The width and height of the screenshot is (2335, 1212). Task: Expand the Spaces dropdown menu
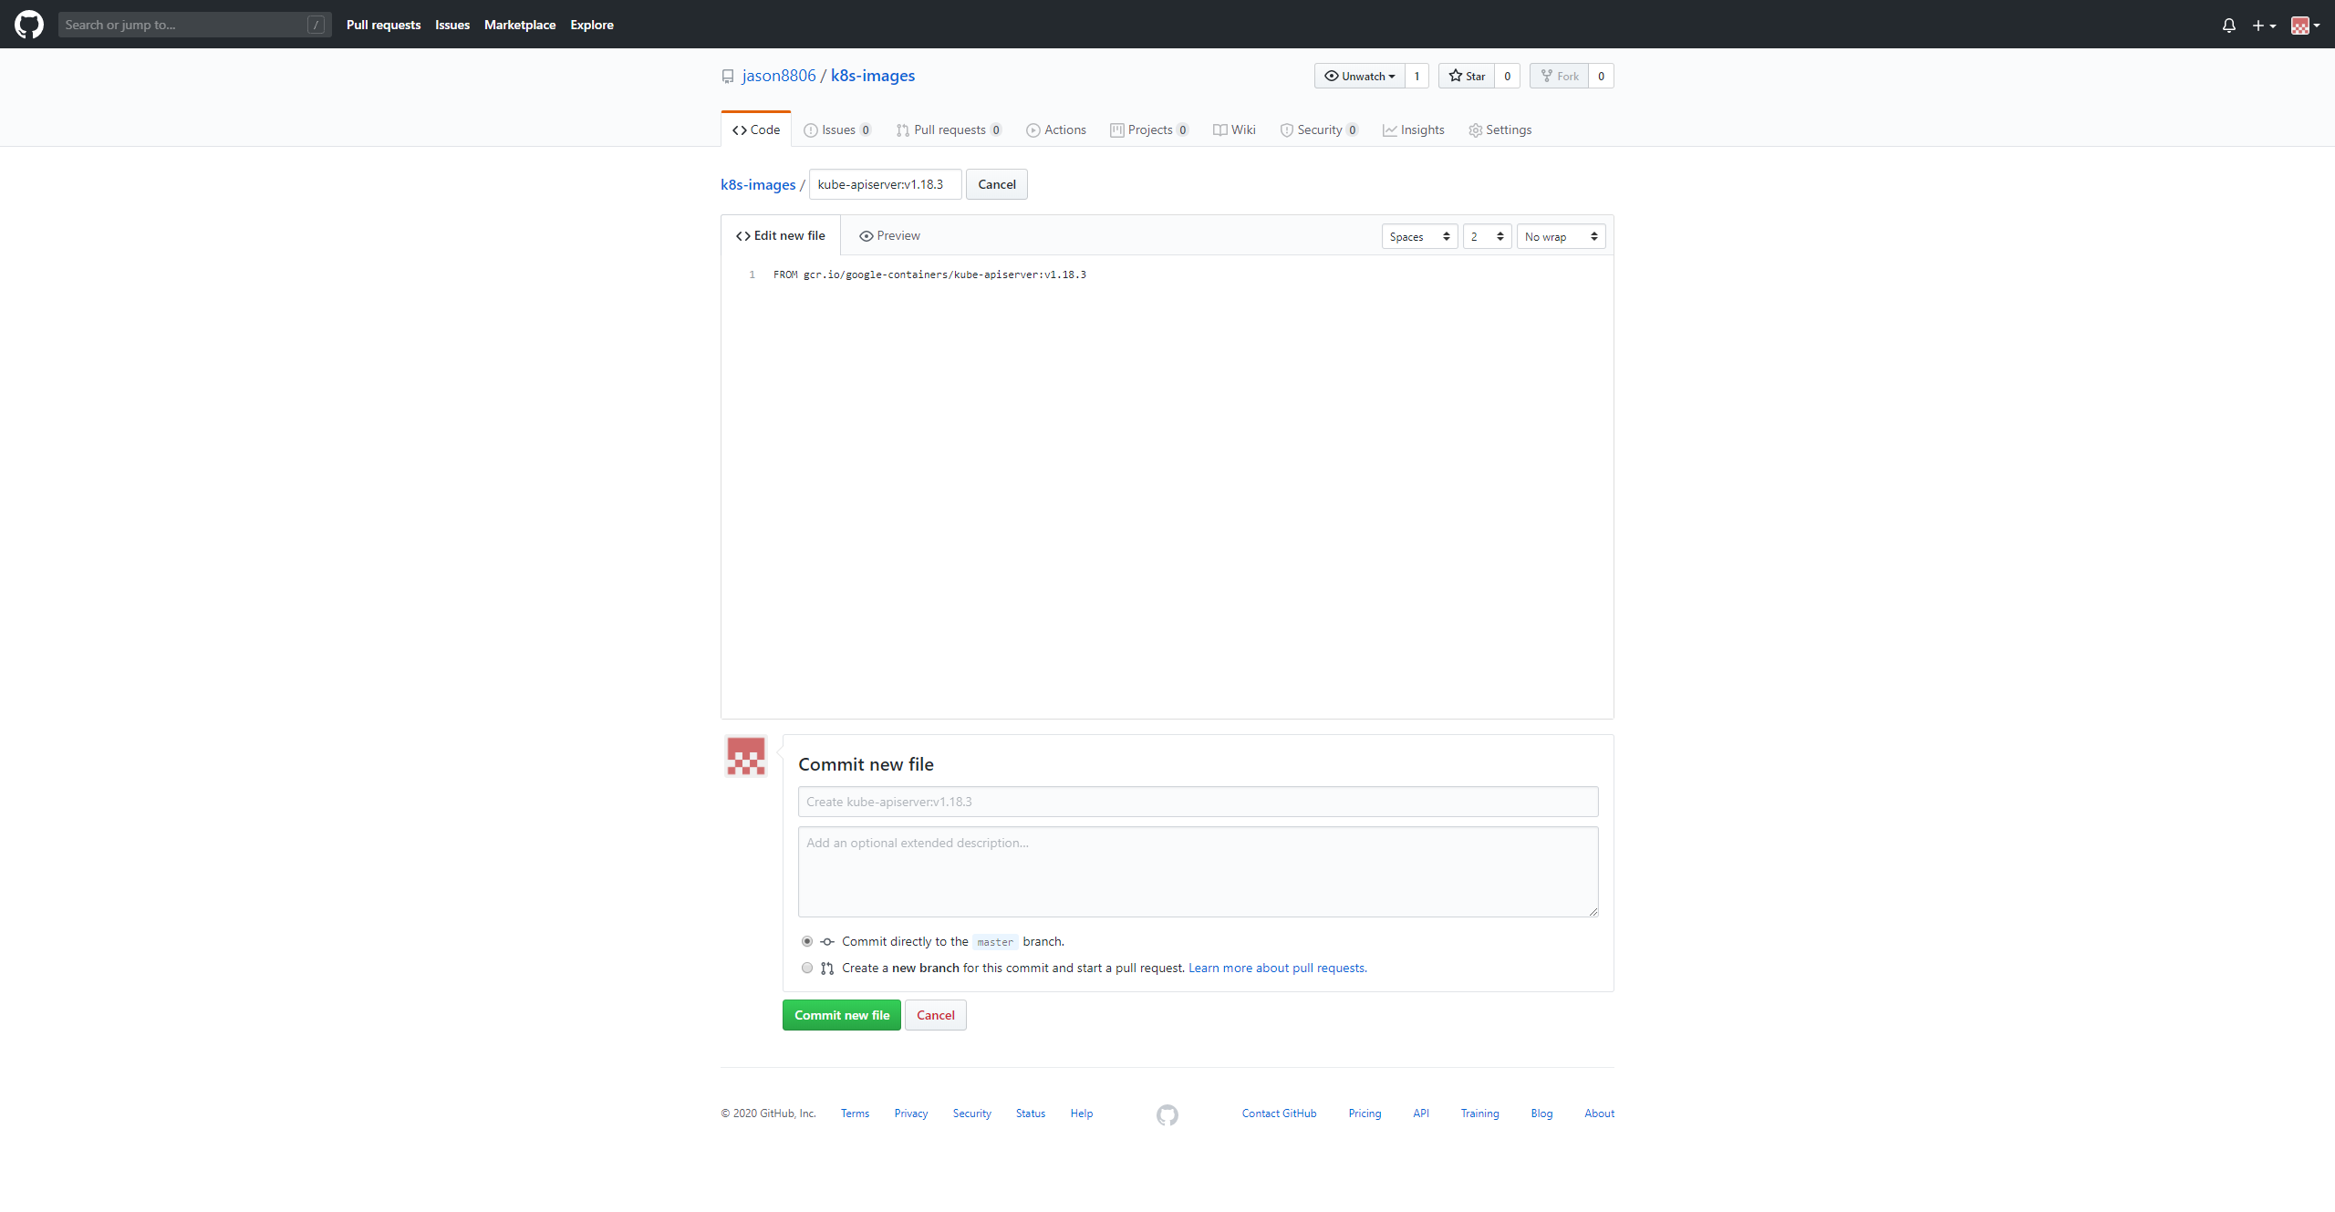pyautogui.click(x=1417, y=236)
